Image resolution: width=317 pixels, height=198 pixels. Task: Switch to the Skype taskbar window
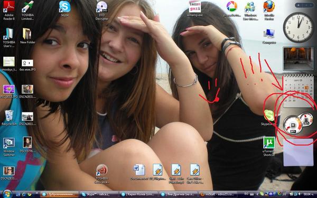(99, 194)
